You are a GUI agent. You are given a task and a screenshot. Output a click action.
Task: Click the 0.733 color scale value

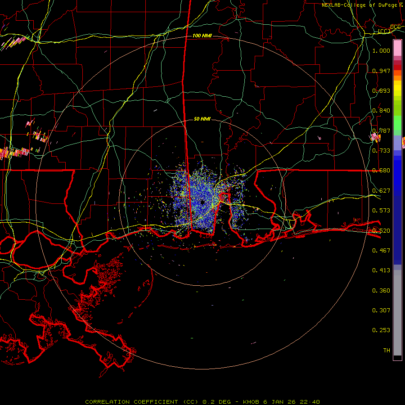click(x=381, y=151)
